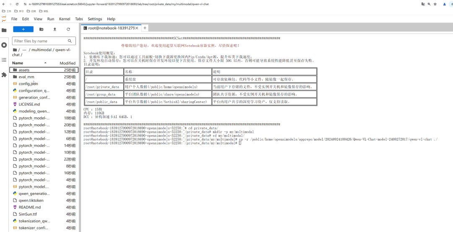Select the eval_mm folder

point(26,77)
